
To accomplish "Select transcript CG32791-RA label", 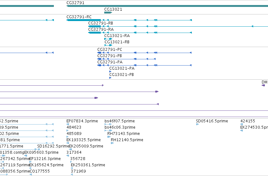I will tap(101, 29).
